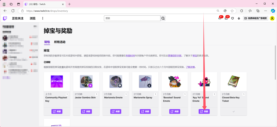Open the yellow user avatar menu
277x127 pixels.
tap(272, 18)
